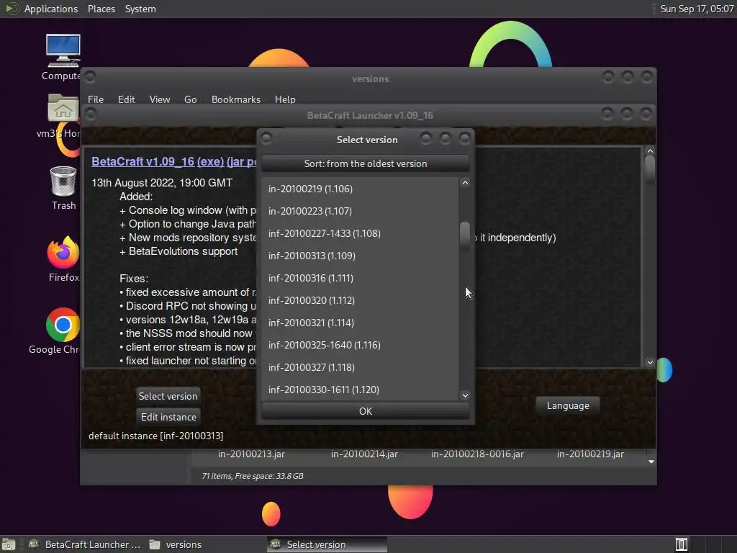Select version inf-20100330-1611 (1.120)
Image resolution: width=737 pixels, height=553 pixels.
(x=360, y=390)
